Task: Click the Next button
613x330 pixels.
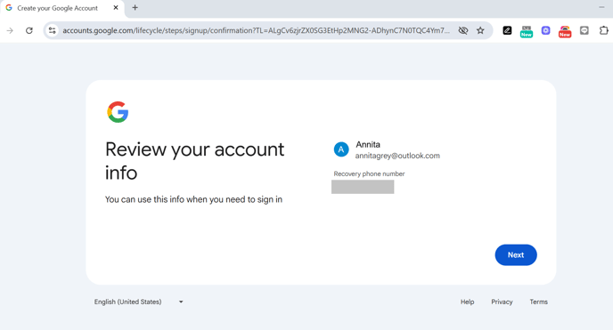Action: [x=516, y=254]
